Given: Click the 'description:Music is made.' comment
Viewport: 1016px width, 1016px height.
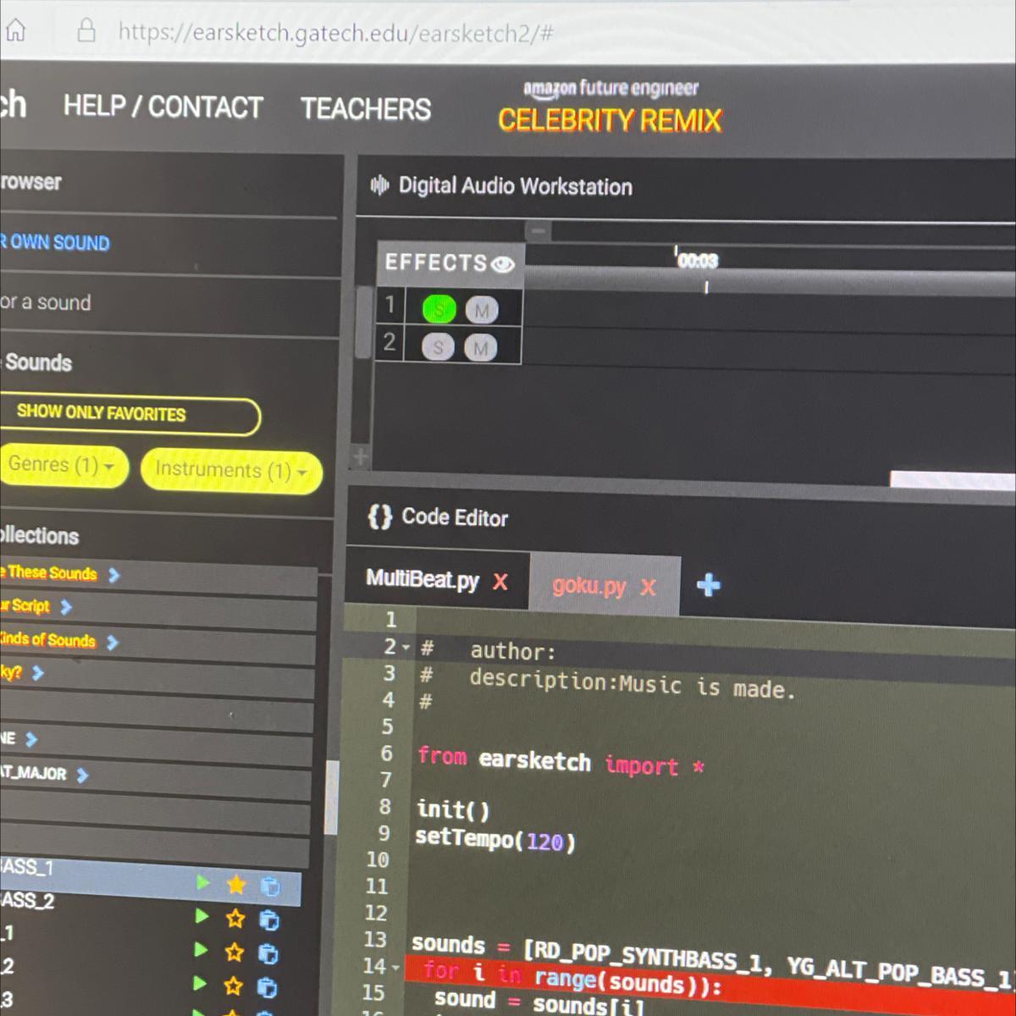Looking at the screenshot, I should tap(632, 684).
